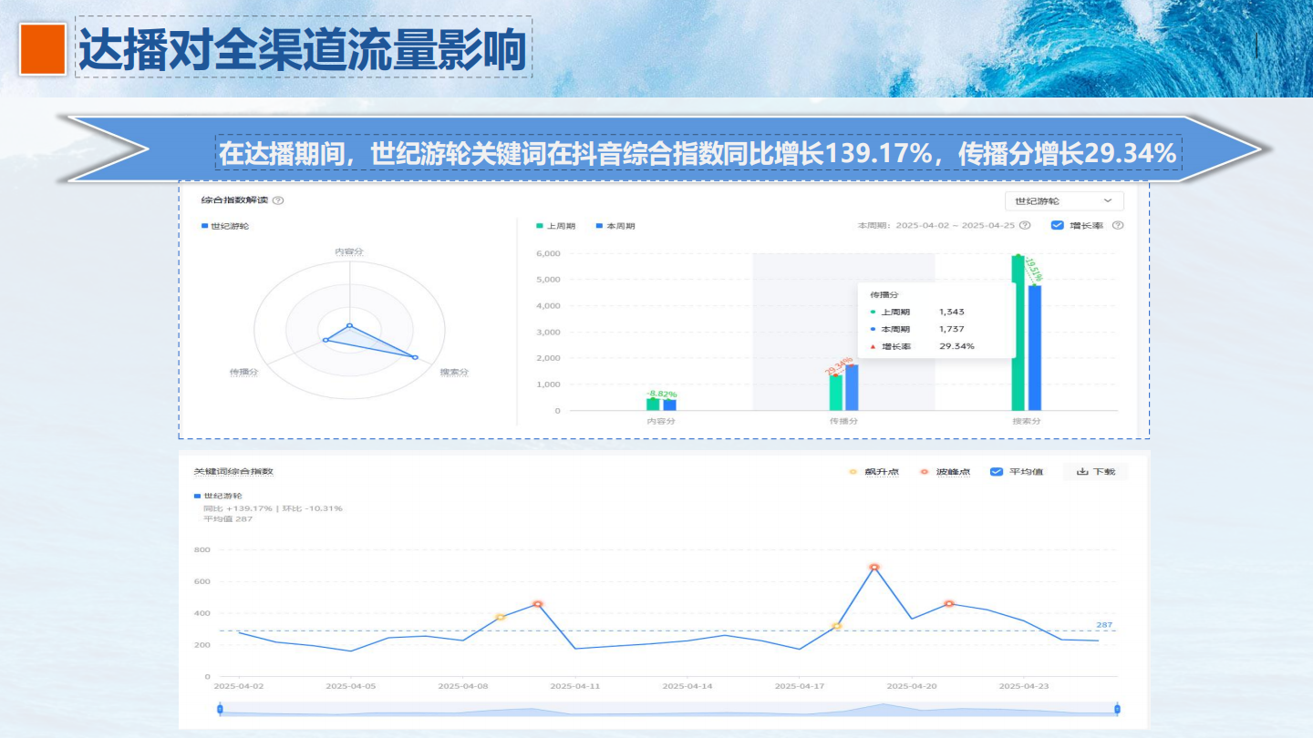This screenshot has height=738, width=1313.
Task: Toggle the 本周期 legend item
Action: coord(615,226)
